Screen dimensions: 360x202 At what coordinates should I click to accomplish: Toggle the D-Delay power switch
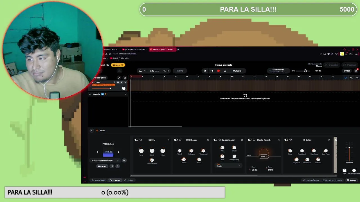click(x=286, y=140)
